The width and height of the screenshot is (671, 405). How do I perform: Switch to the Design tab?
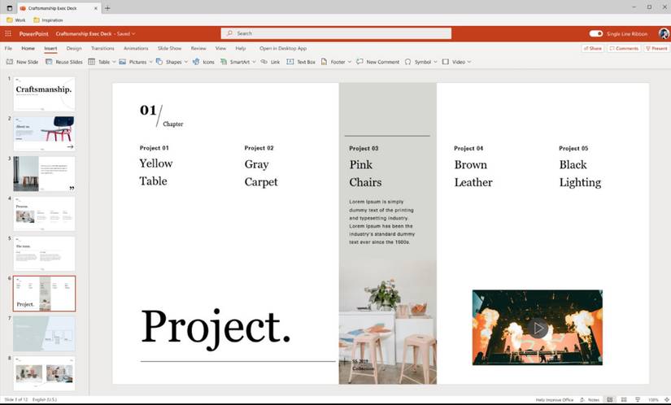[74, 48]
